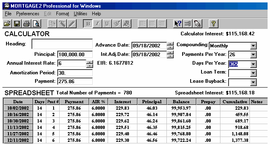Click the Print icon in toolbar
Screen dimensions: 270x145
coord(27,24)
